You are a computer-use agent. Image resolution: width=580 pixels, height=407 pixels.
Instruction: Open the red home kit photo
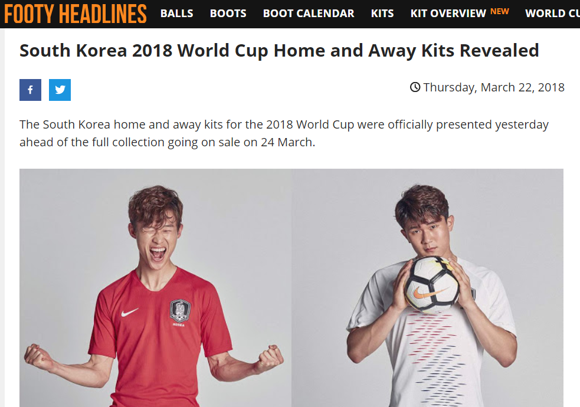coord(155,288)
